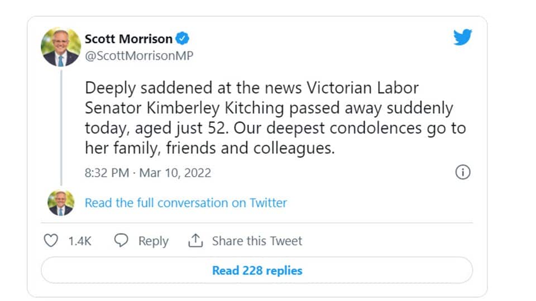The image size is (536, 301).
Task: Open the tweet info icon
Action: (463, 172)
